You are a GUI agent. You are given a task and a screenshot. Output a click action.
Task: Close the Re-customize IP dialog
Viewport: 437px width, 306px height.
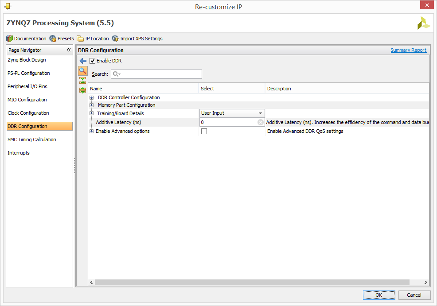427,5
